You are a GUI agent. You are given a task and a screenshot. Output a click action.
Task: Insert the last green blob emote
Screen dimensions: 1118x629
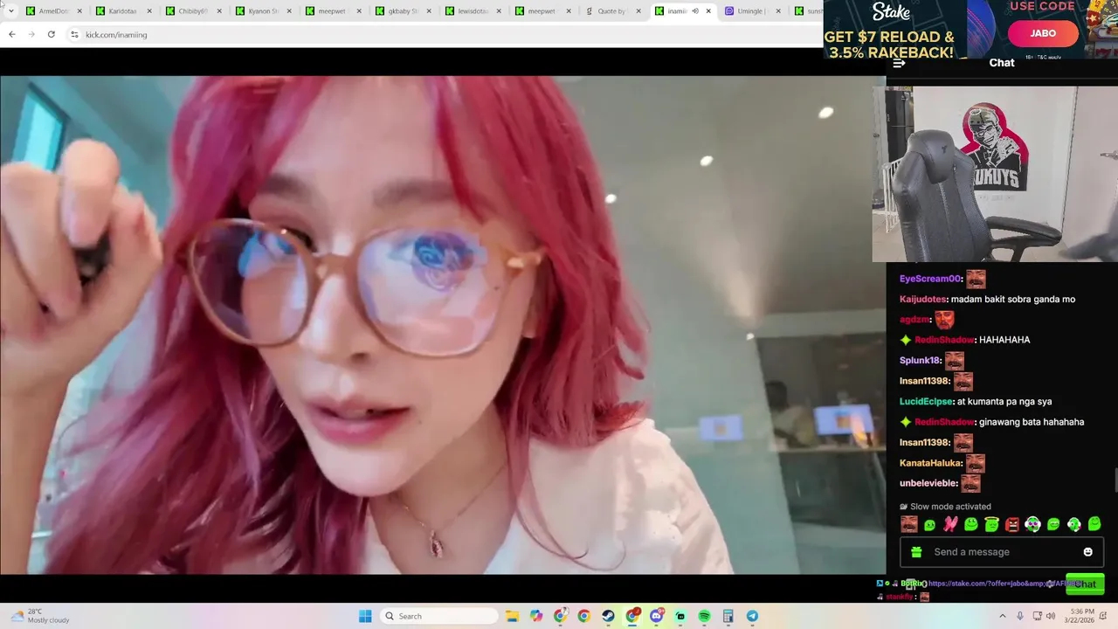[1094, 524]
